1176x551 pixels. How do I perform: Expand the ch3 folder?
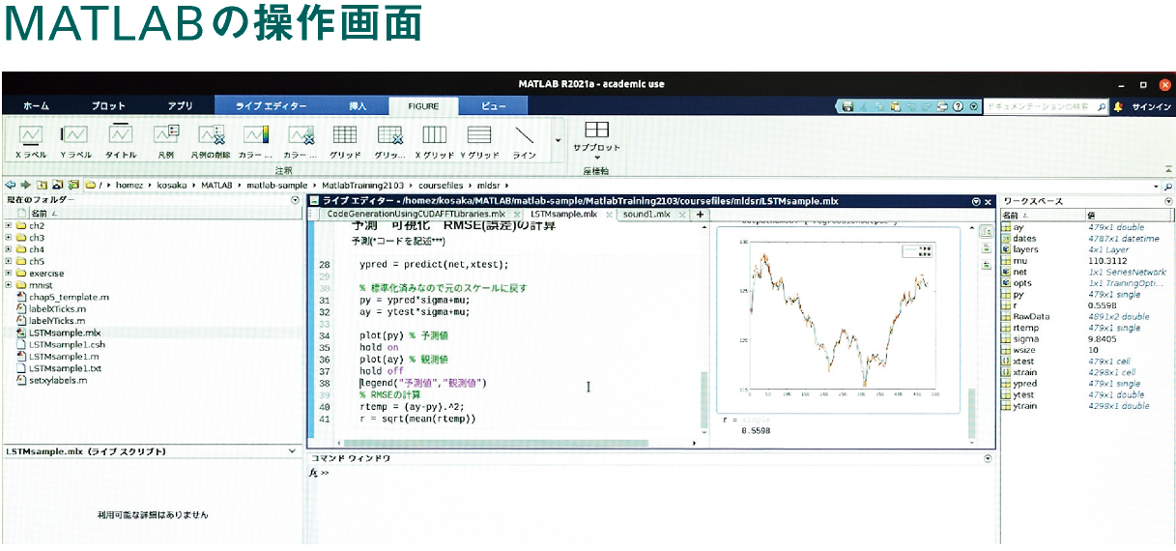(9, 237)
